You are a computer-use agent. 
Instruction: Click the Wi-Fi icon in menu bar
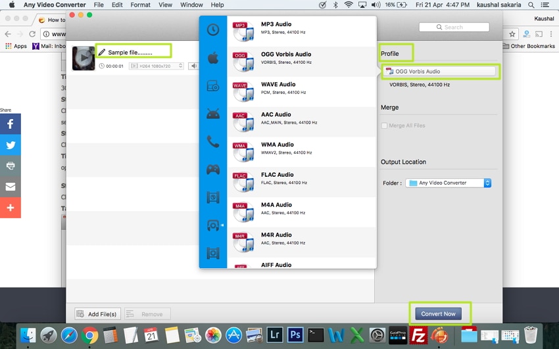349,5
